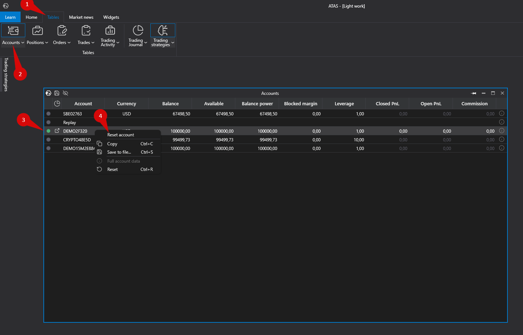Show info for the CRYPTO48E5D account row

coord(502,140)
